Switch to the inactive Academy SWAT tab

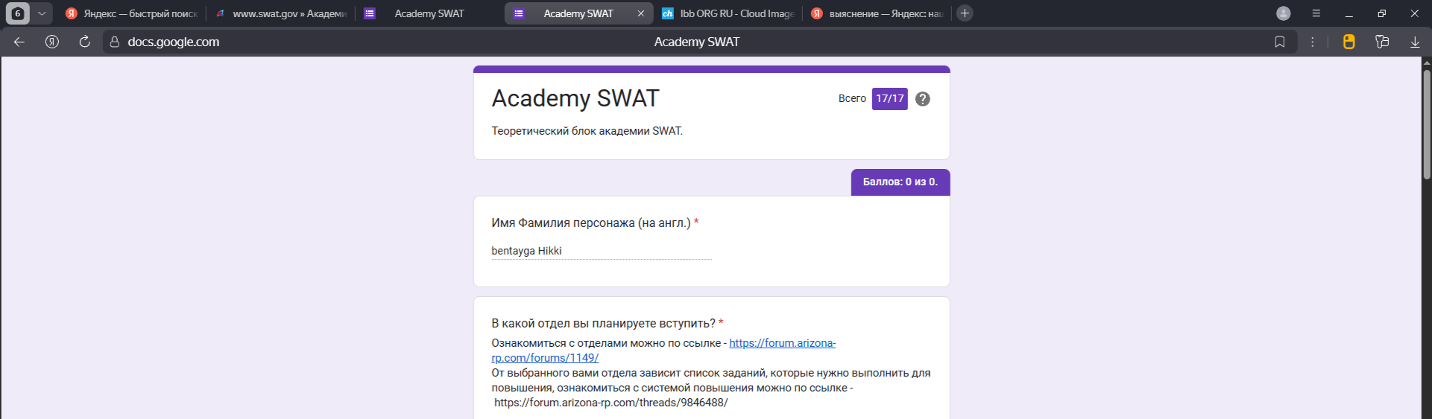click(x=429, y=13)
